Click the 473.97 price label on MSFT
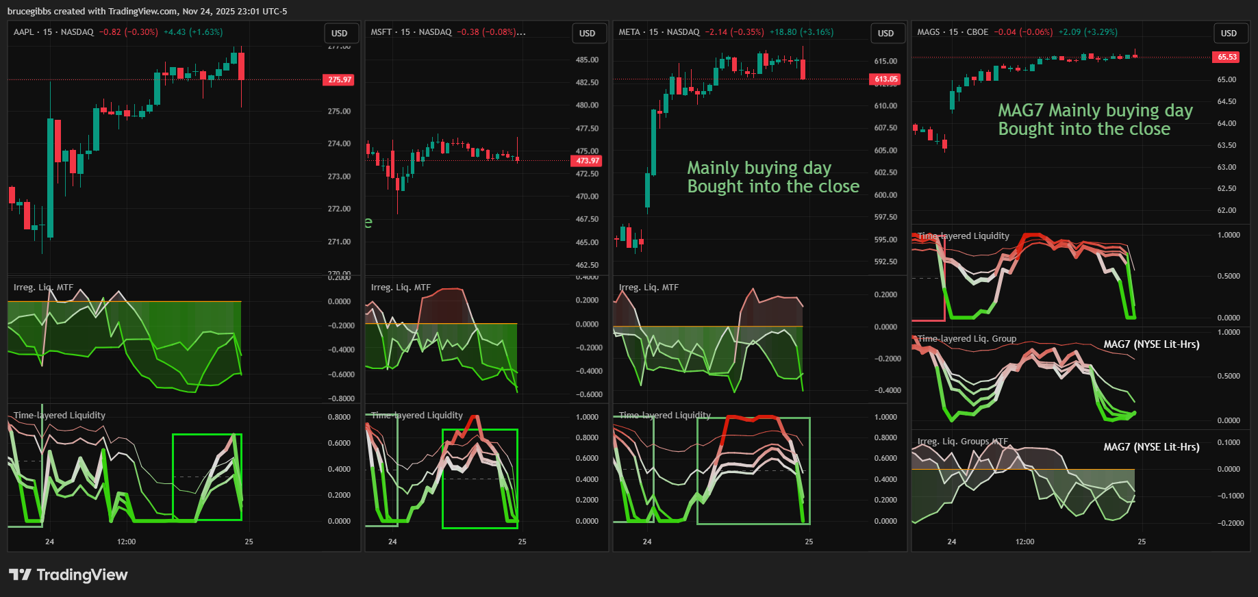 coord(587,161)
